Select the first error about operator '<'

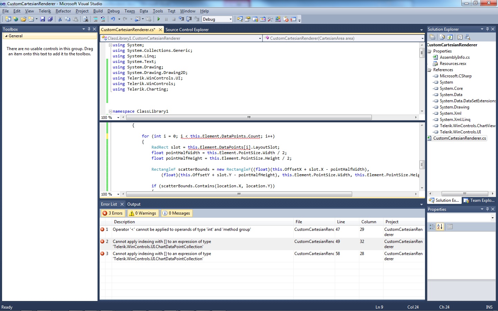182,229
